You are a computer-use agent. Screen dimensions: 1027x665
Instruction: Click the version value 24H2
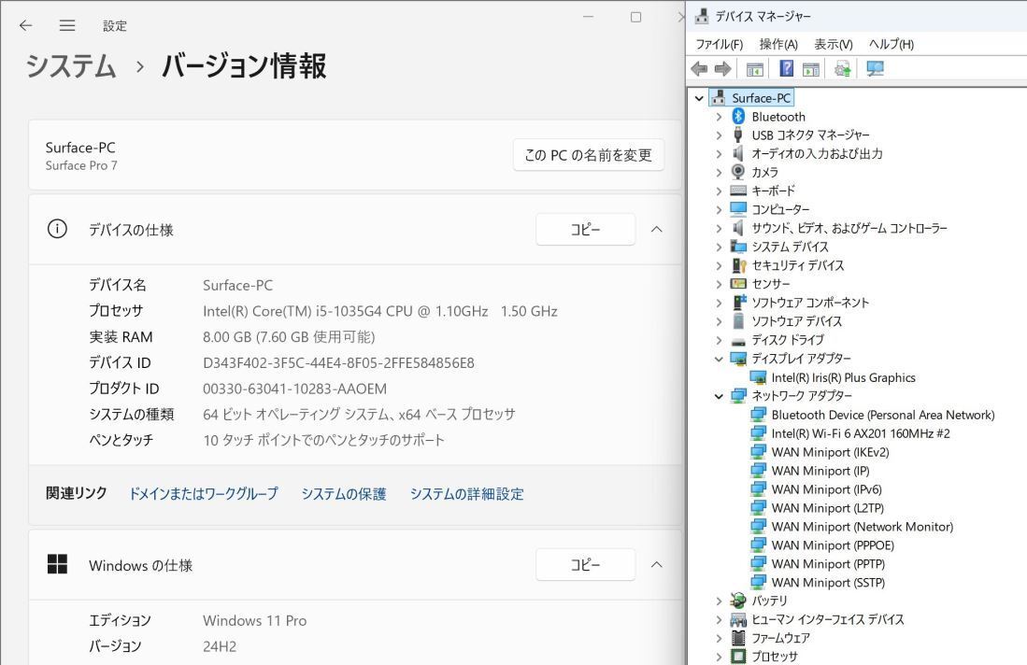coord(220,646)
